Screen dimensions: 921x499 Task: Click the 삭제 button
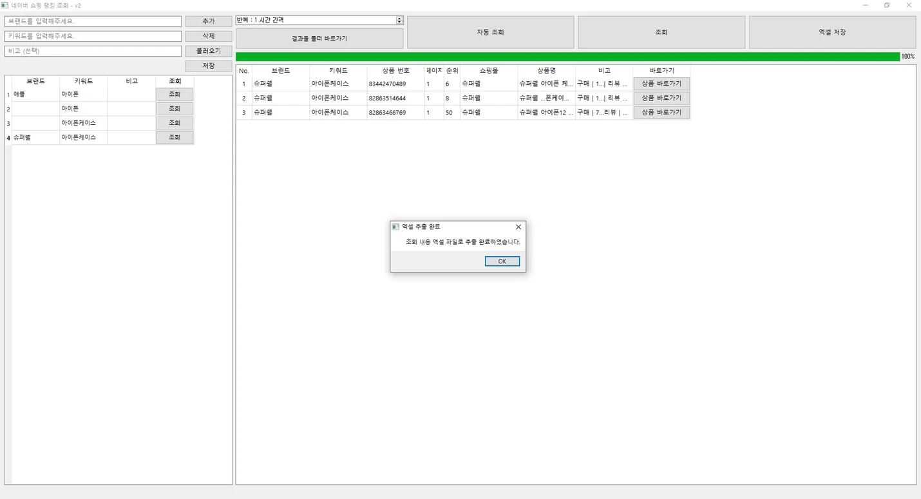pos(209,36)
